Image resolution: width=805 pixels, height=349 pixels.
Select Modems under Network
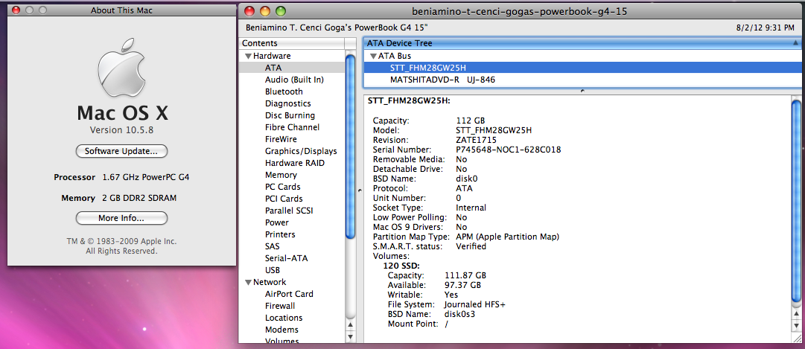(x=281, y=330)
